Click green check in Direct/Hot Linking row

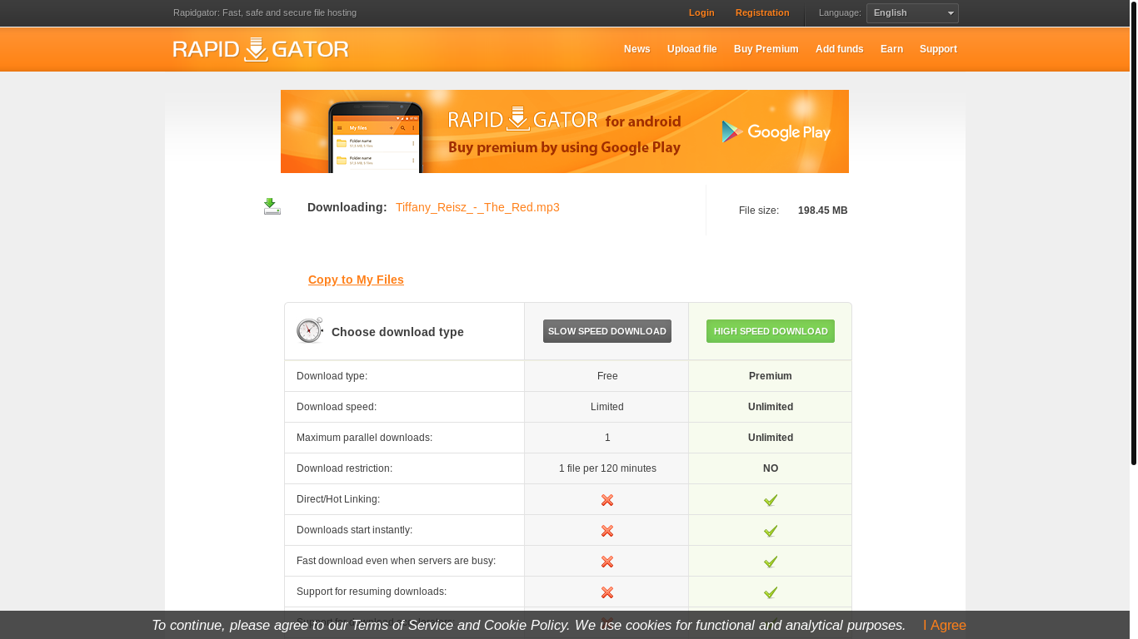pyautogui.click(x=771, y=500)
